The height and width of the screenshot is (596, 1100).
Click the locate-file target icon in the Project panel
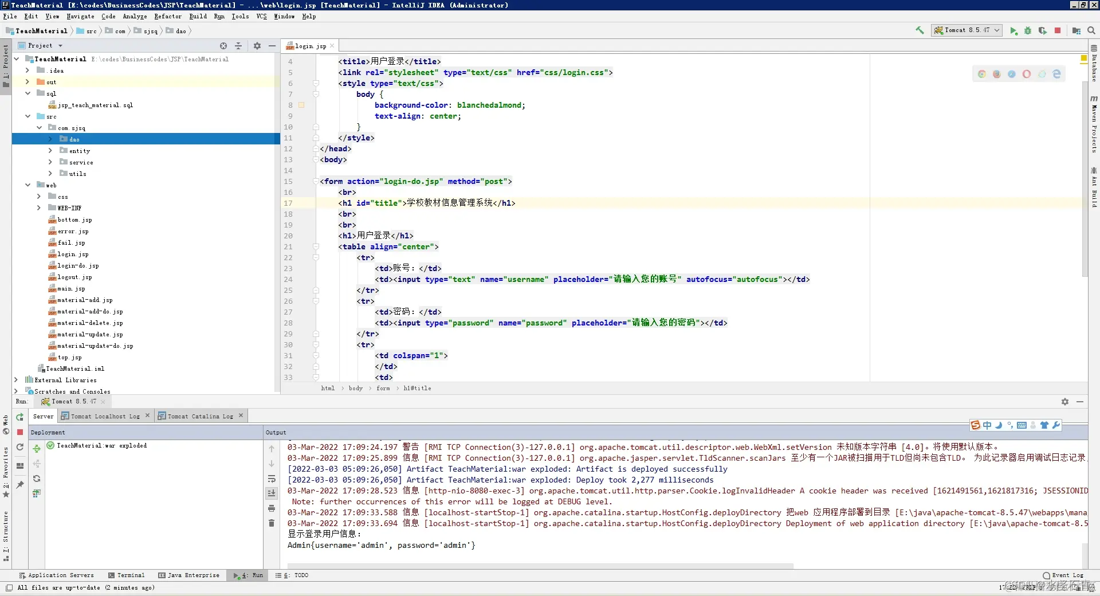point(223,46)
